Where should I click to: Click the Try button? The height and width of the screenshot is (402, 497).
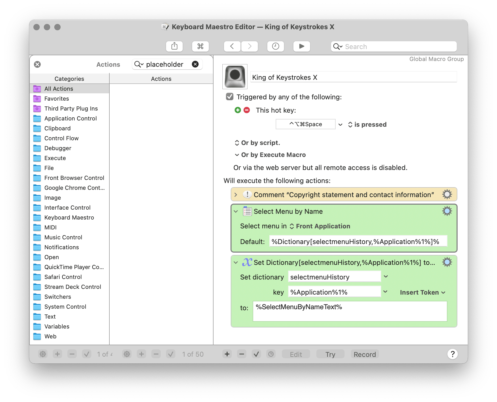pos(330,354)
